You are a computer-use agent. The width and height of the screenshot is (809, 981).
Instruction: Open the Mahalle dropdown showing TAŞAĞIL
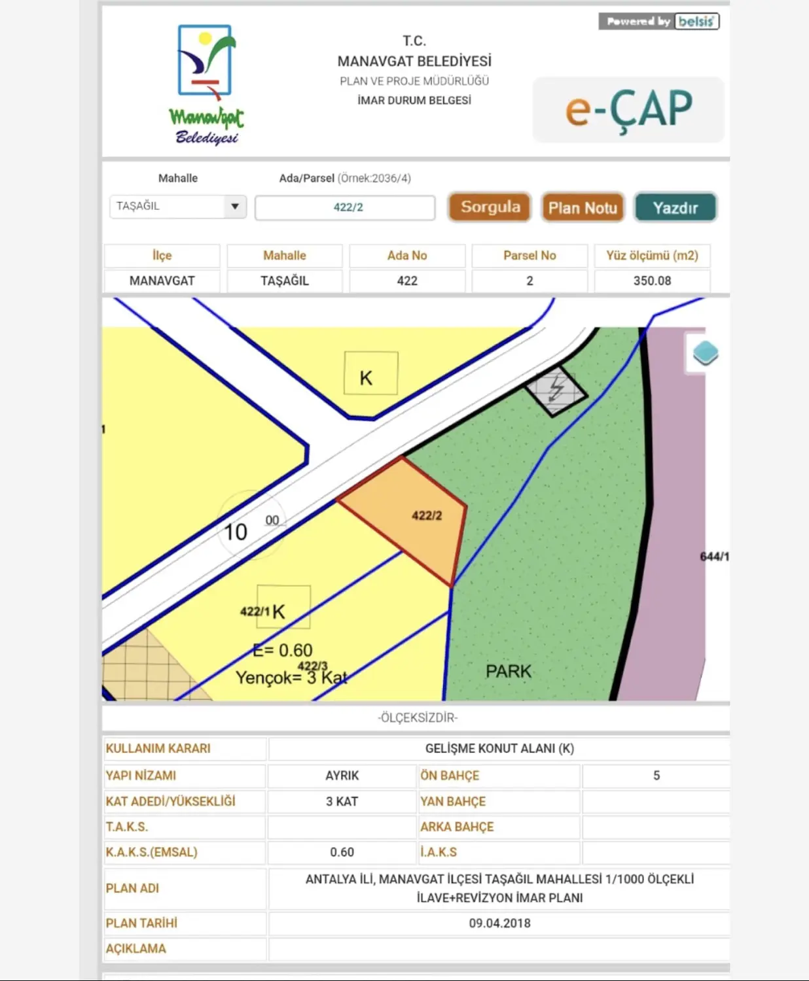click(178, 207)
